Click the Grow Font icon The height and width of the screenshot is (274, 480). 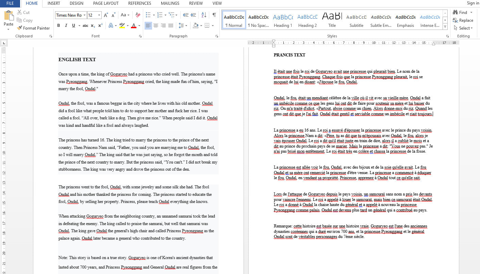coord(106,15)
